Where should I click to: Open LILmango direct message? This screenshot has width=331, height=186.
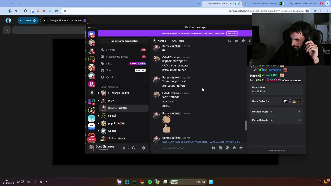tap(124, 93)
